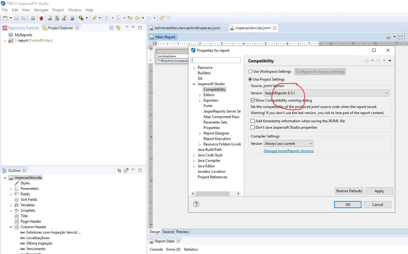408x254 pixels.
Task: Expand the Report Designer tree node
Action: pyautogui.click(x=200, y=133)
